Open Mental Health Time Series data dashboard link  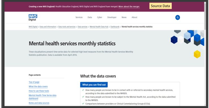[43, 97]
